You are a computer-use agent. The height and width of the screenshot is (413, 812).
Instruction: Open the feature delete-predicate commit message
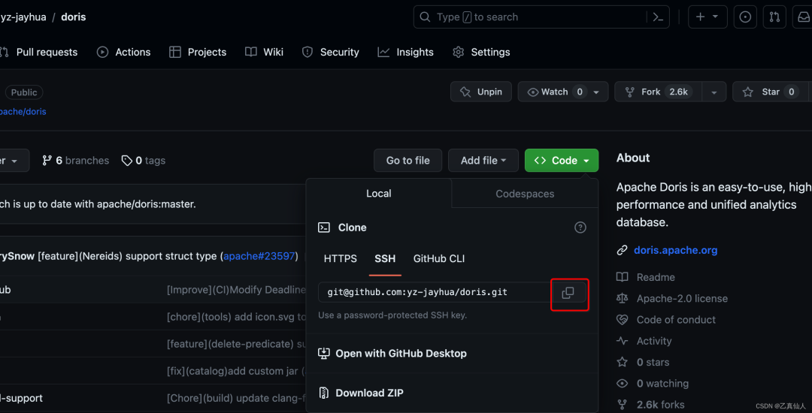[x=236, y=344]
